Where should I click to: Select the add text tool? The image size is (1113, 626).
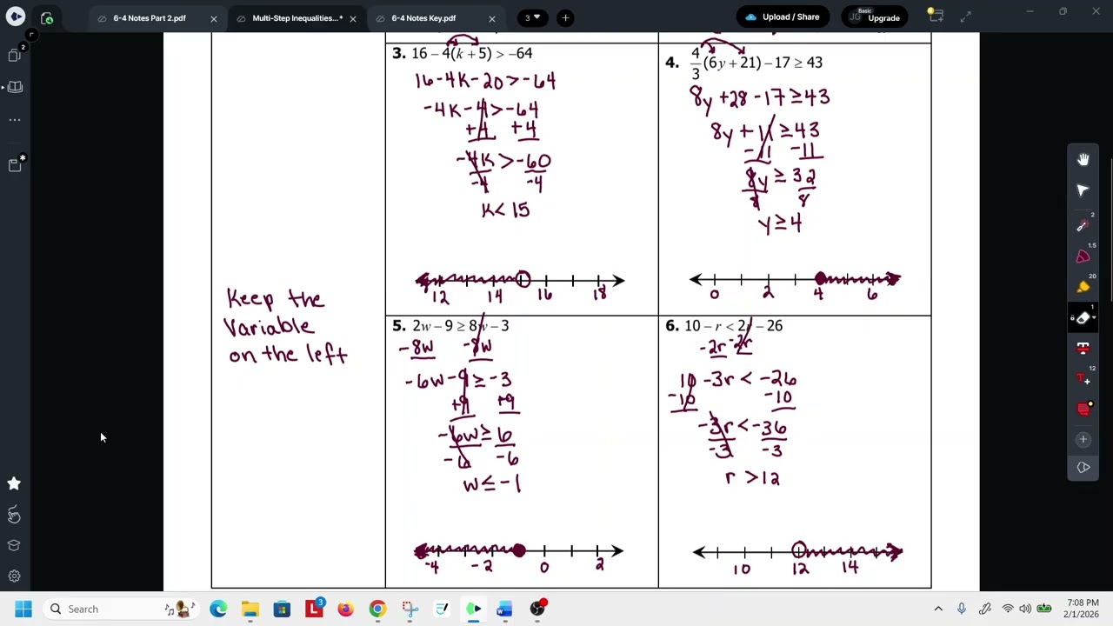click(1083, 378)
